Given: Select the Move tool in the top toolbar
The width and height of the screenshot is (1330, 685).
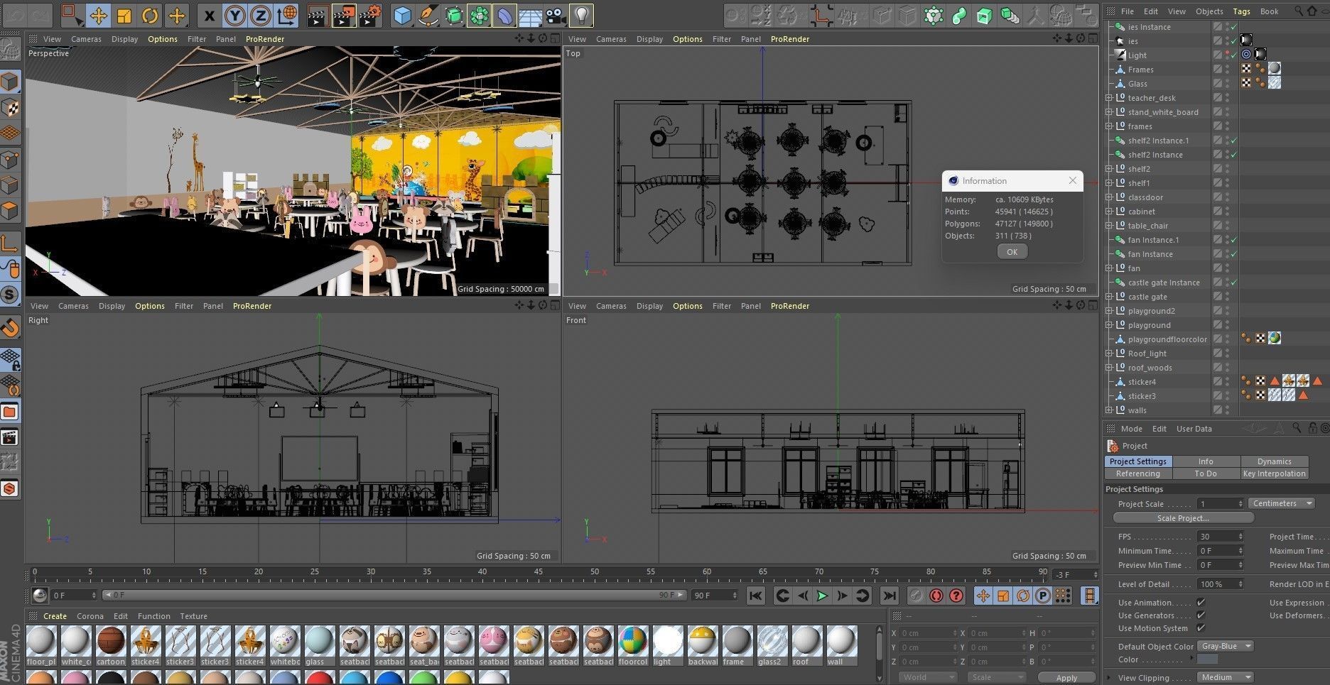Looking at the screenshot, I should [99, 15].
